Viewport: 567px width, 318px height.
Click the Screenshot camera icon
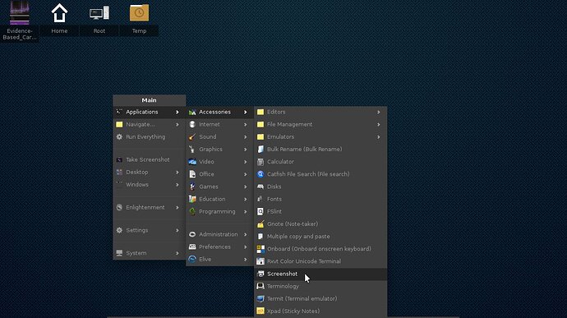260,274
